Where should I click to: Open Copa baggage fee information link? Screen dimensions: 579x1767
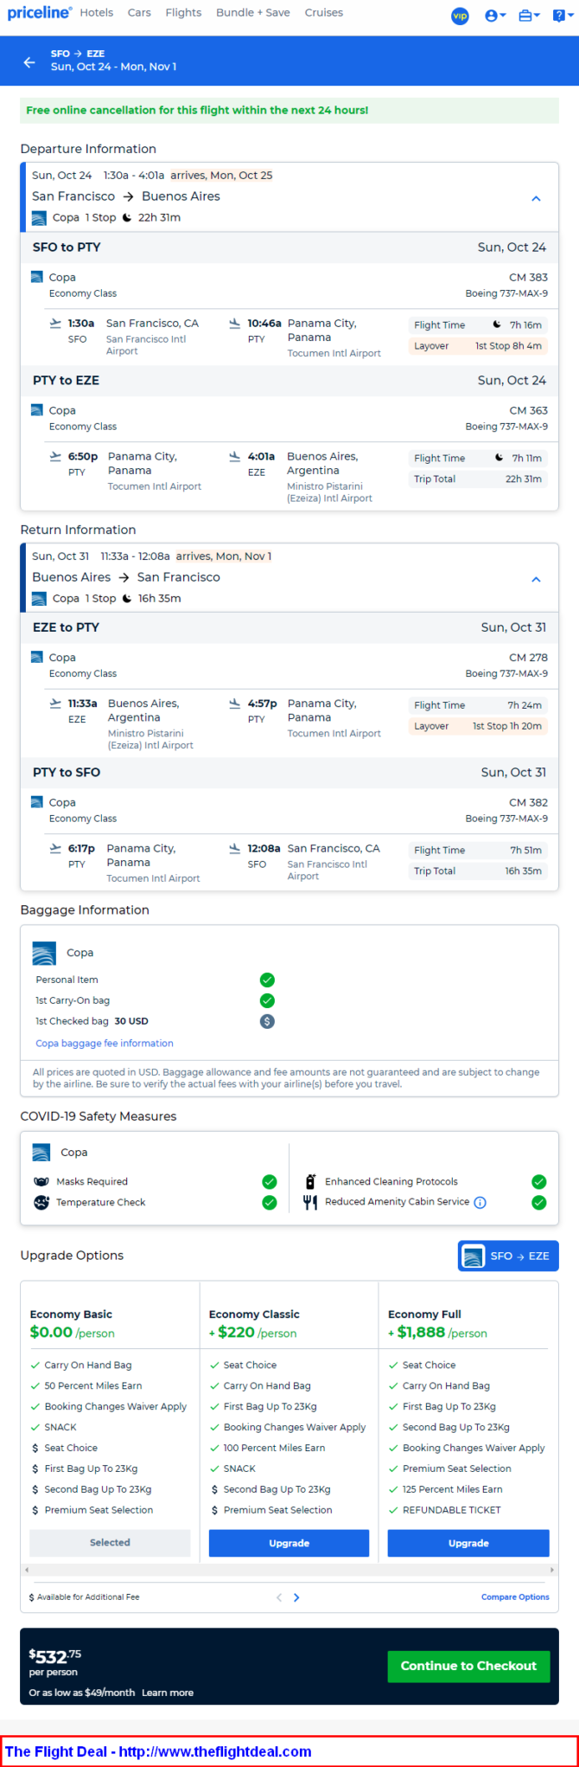point(105,1044)
